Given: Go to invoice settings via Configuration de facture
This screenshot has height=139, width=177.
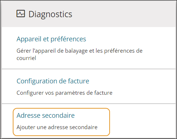Looking at the screenshot, I should click(x=53, y=81).
